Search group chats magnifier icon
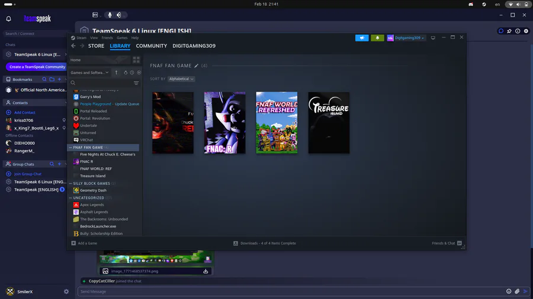533x299 pixels. point(52,164)
